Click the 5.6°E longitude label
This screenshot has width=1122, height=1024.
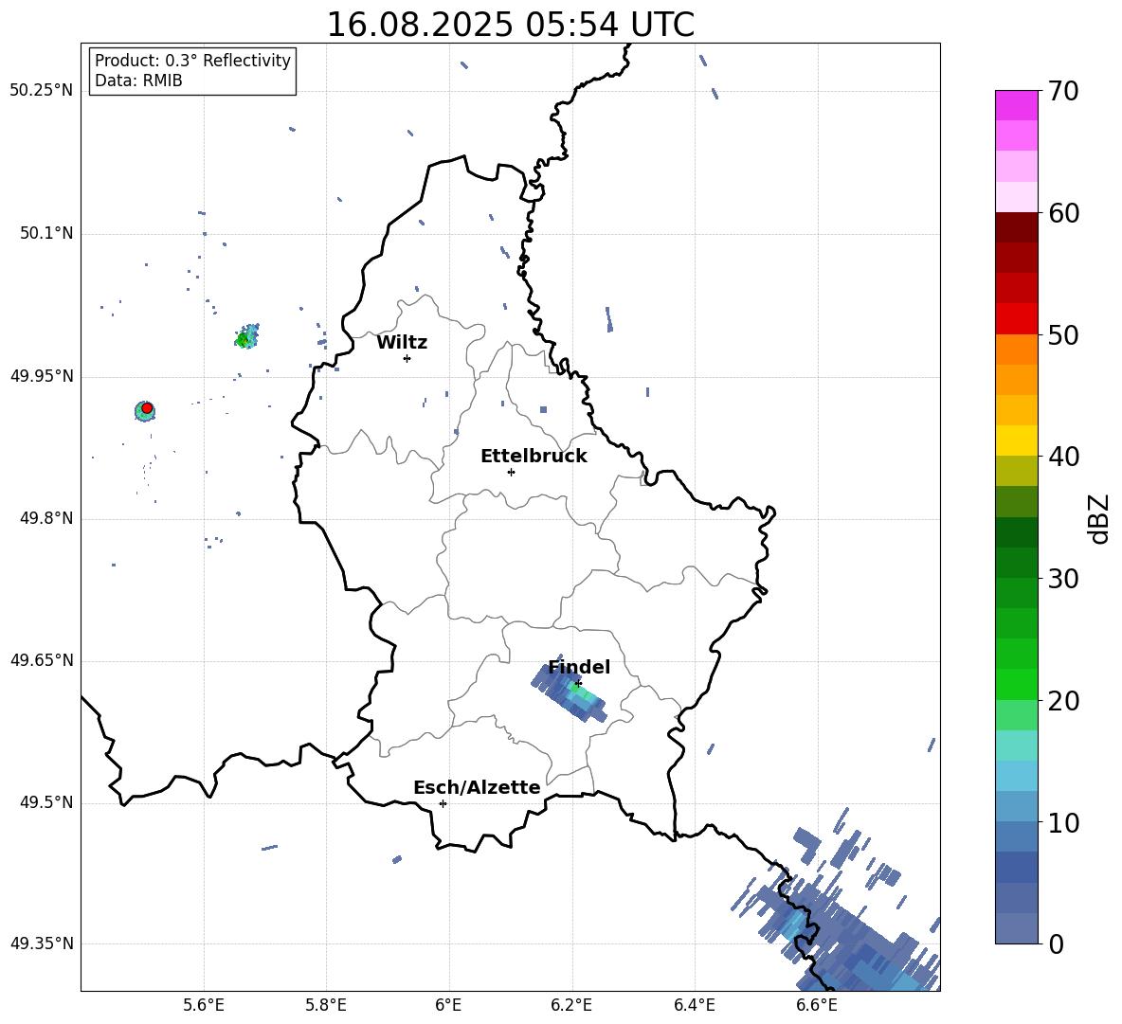(204, 1006)
